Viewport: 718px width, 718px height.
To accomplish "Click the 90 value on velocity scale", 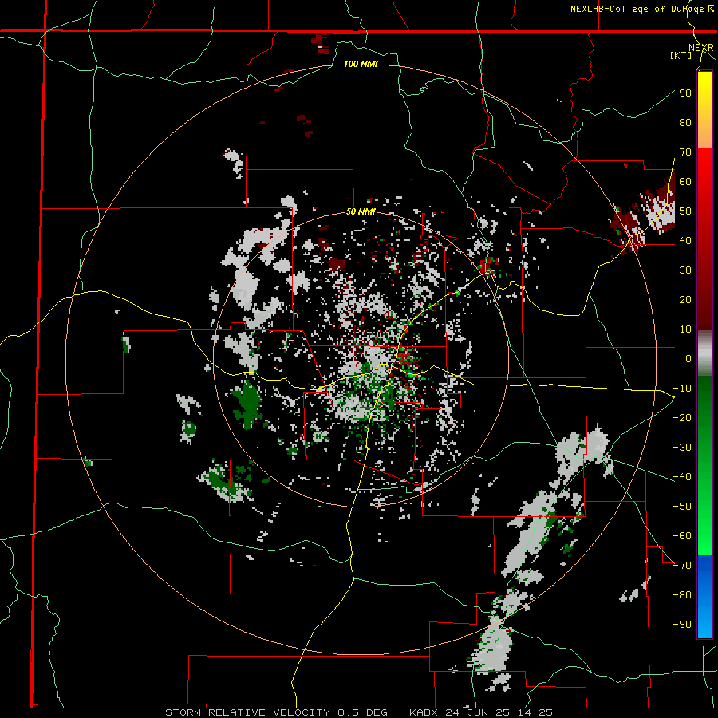I will [685, 93].
